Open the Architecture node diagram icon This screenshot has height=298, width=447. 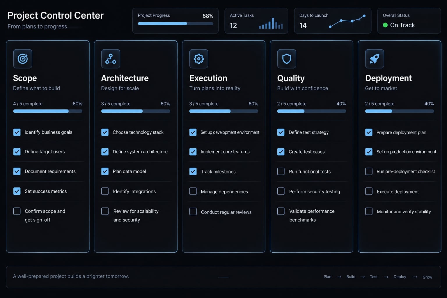111,59
